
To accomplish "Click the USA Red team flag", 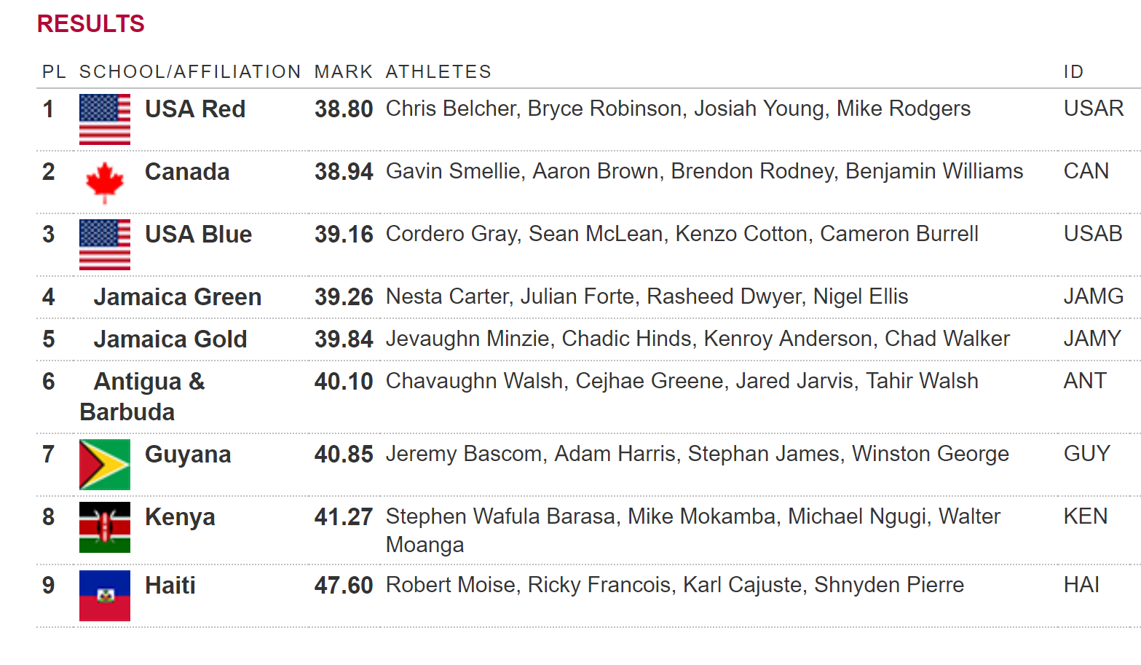I will (x=105, y=119).
